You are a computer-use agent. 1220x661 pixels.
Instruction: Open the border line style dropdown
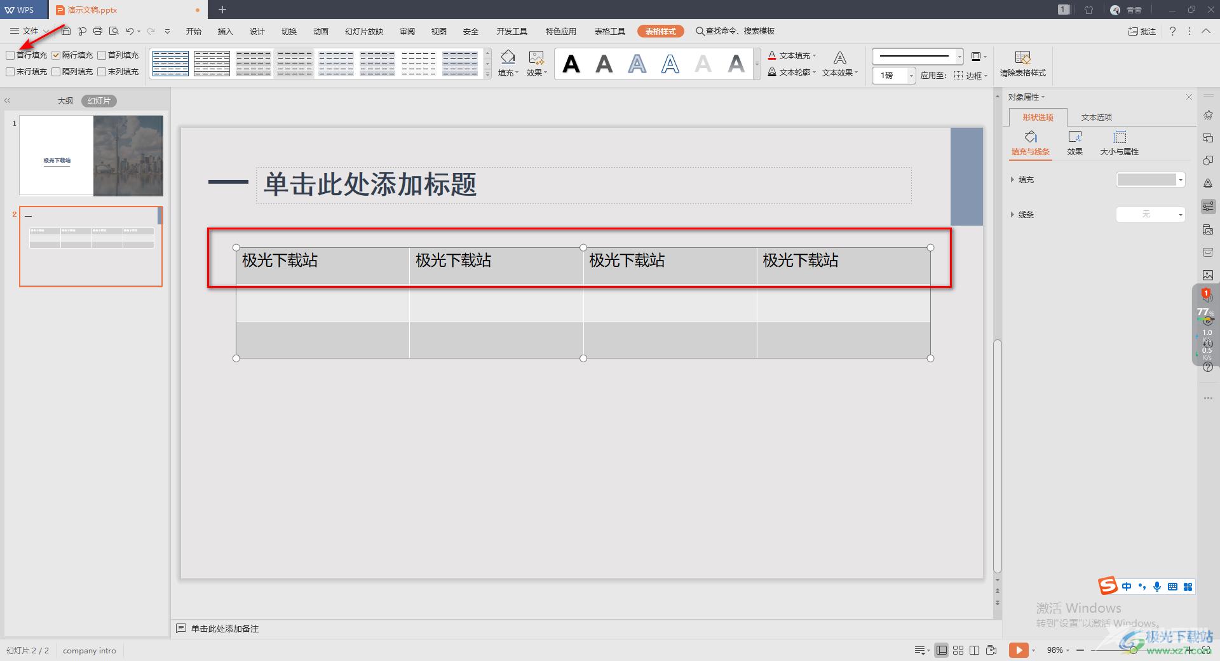coord(959,57)
